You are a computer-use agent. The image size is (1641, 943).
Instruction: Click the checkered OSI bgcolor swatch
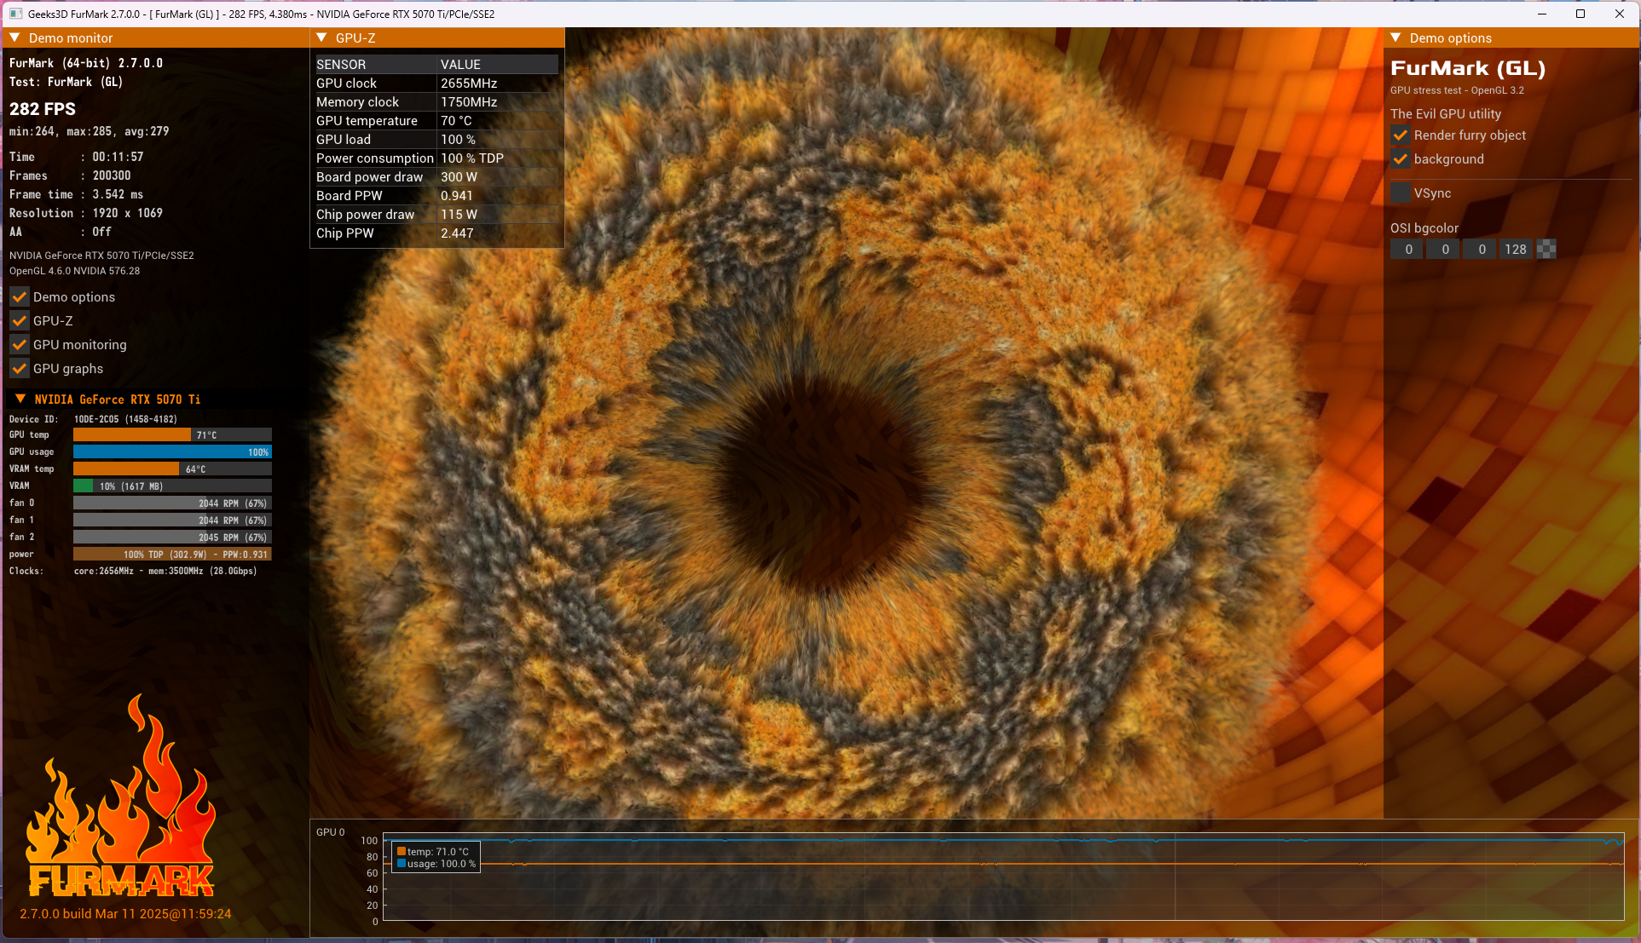1546,249
